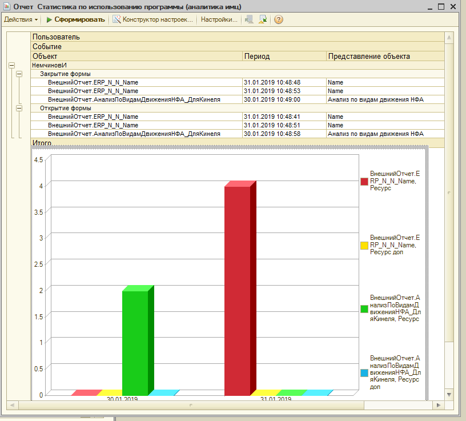Collapse the Открытие формы group
The width and height of the screenshot is (466, 421).
[x=19, y=108]
